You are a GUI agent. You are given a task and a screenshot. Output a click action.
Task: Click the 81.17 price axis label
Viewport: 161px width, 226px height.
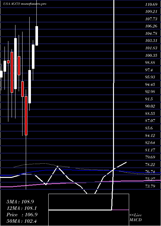[150, 150]
